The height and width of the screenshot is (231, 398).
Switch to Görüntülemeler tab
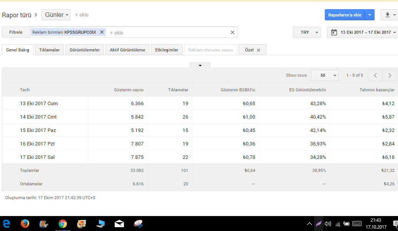[85, 50]
